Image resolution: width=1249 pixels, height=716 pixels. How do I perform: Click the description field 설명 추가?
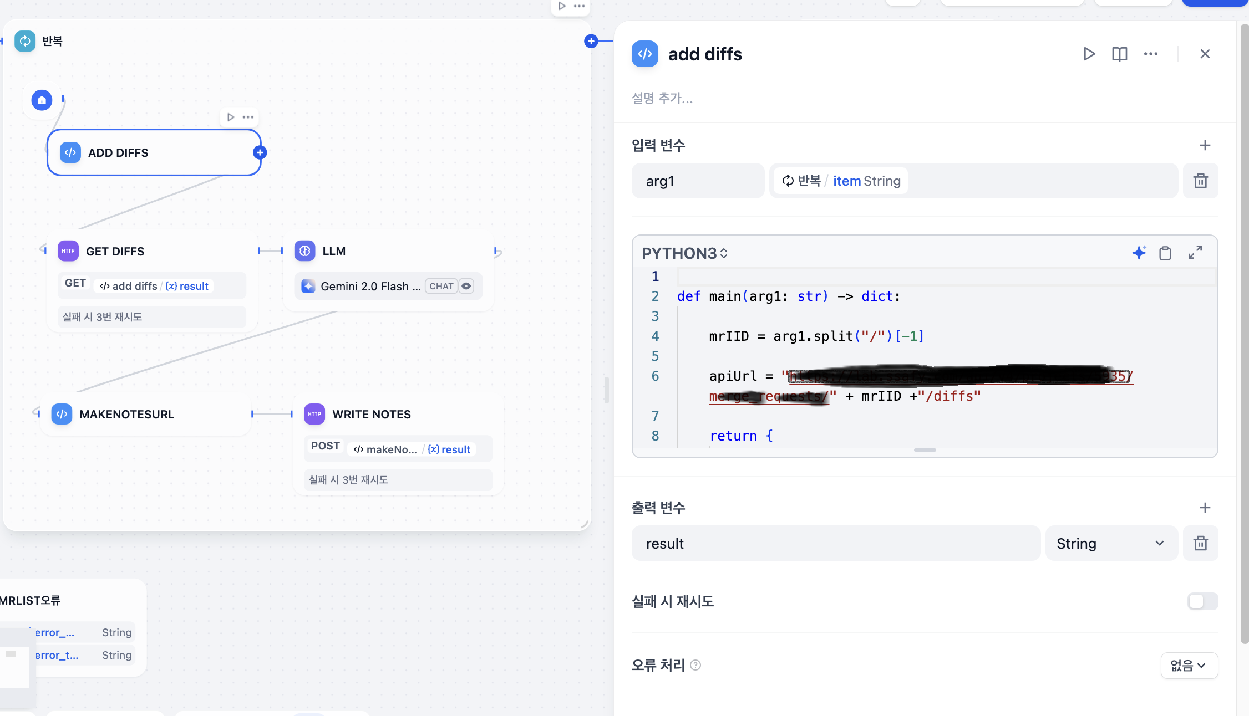click(662, 99)
